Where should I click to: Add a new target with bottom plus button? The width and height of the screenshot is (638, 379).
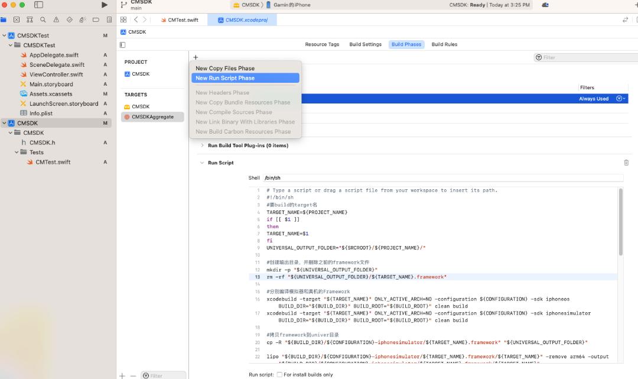click(122, 375)
